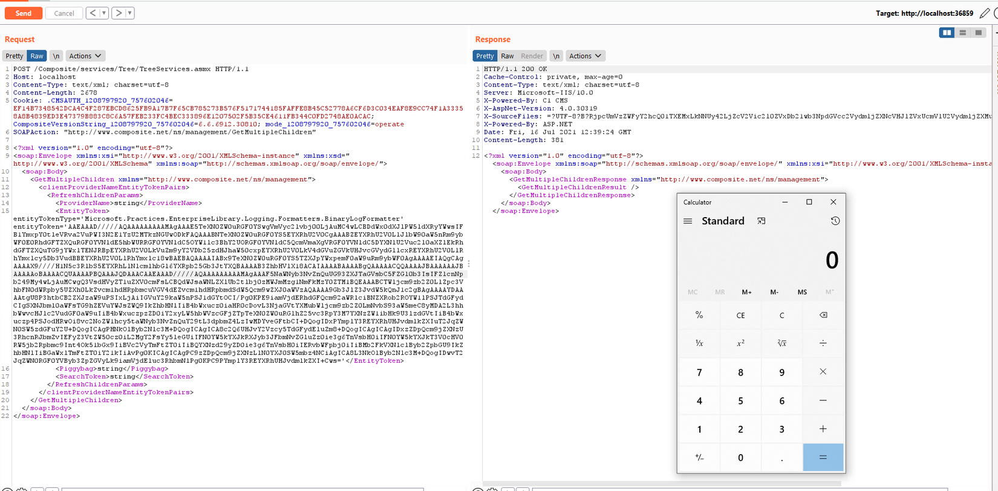This screenshot has height=491, width=998.
Task: Open the Response Actions dropdown
Action: pyautogui.click(x=585, y=56)
